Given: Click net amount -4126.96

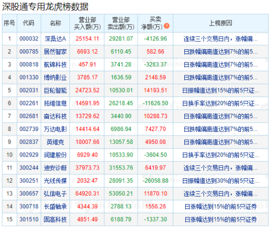Looking at the screenshot, I should [155, 39].
